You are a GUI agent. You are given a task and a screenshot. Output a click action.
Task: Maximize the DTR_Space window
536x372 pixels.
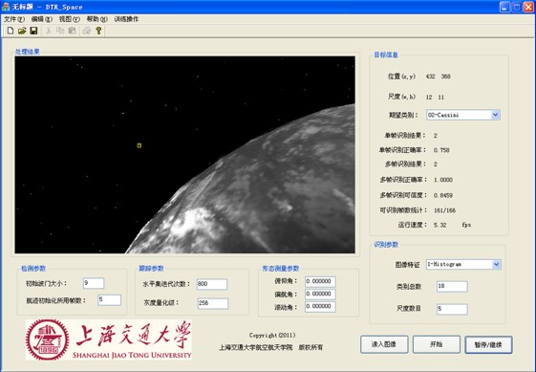point(517,7)
